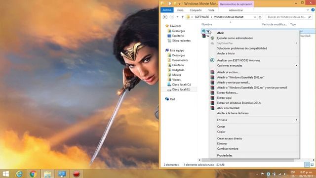The width and height of the screenshot is (316, 178).
Task: Open Explorer help question mark icon
Action: click(x=313, y=10)
